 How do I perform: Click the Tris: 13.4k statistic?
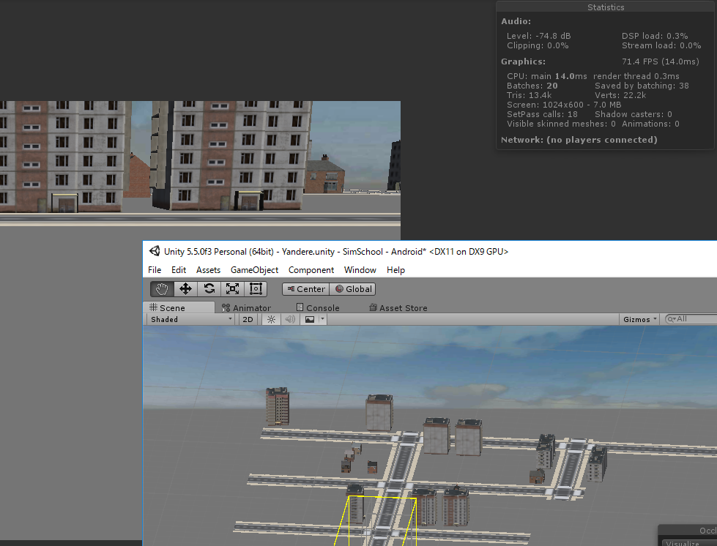point(529,95)
